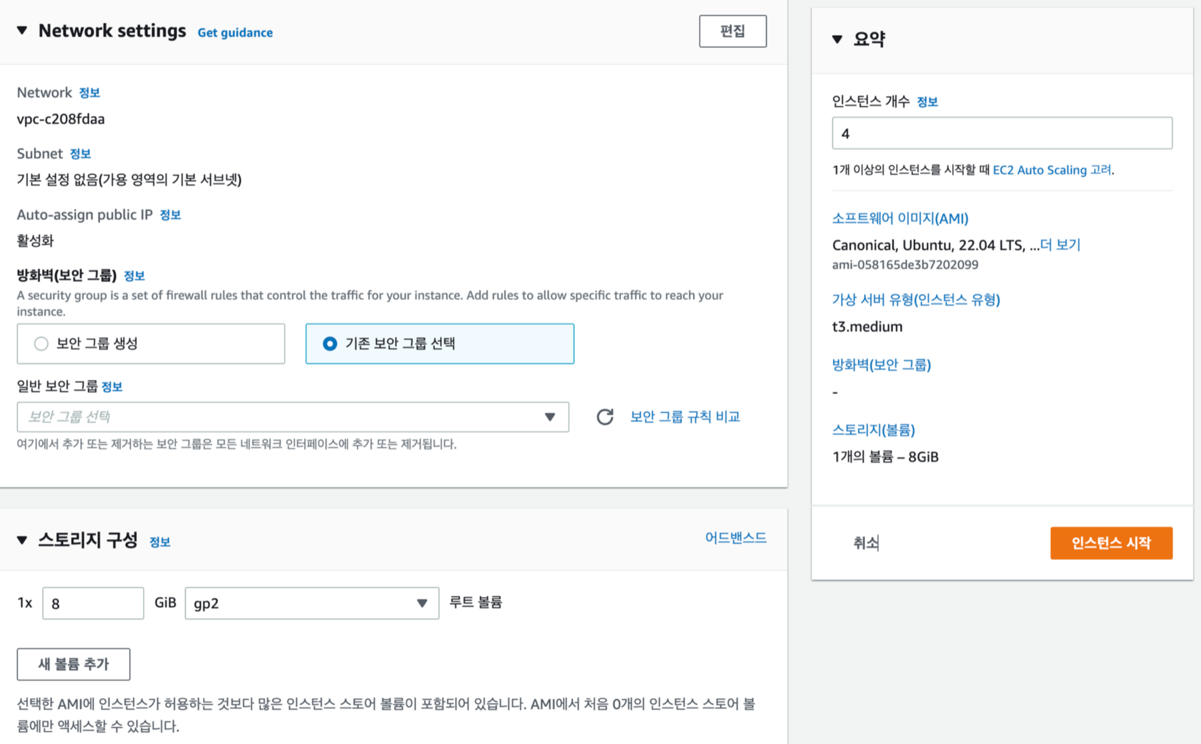Collapse the 요약 summary panel
The height and width of the screenshot is (744, 1201).
point(837,40)
